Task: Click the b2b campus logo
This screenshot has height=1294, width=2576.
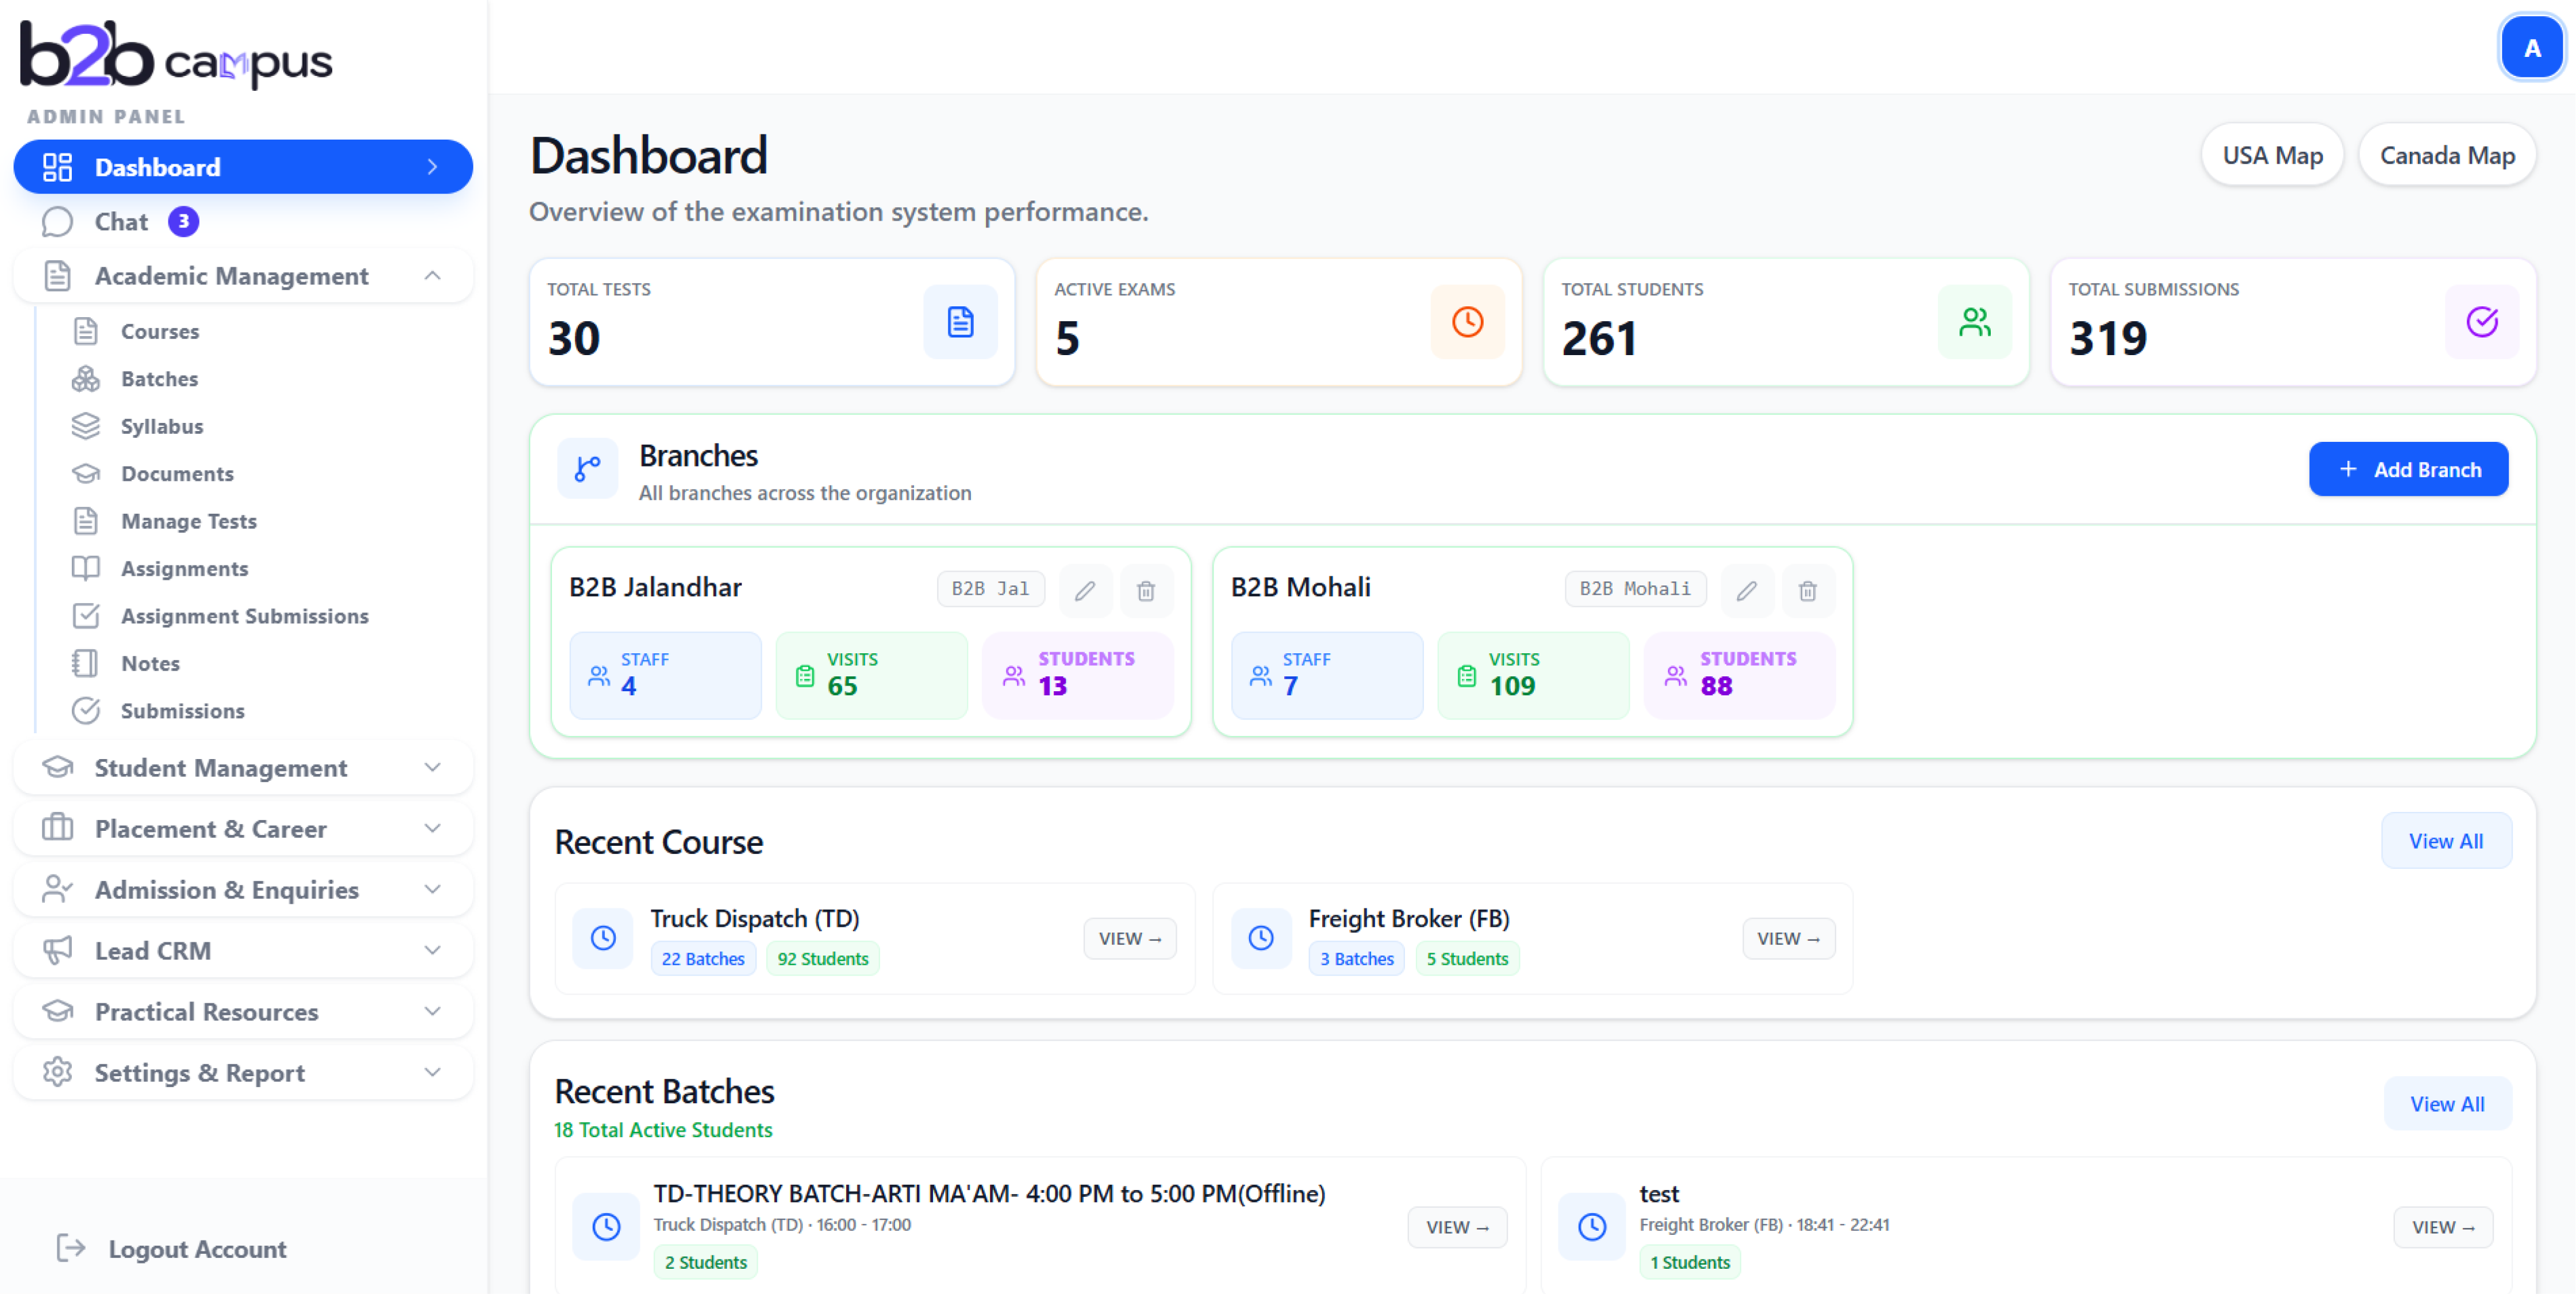Action: pos(176,55)
